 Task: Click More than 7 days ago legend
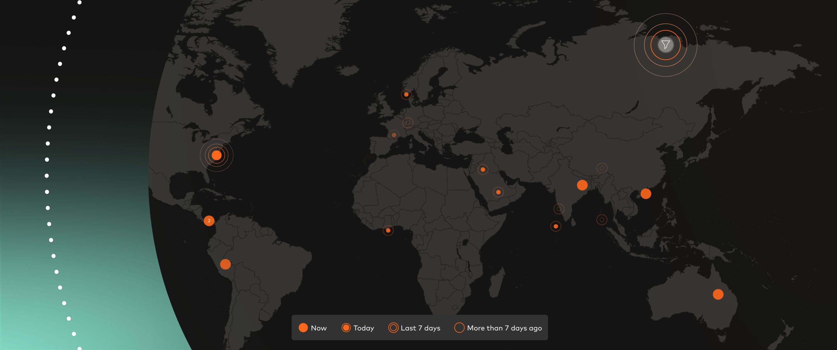pyautogui.click(x=498, y=328)
